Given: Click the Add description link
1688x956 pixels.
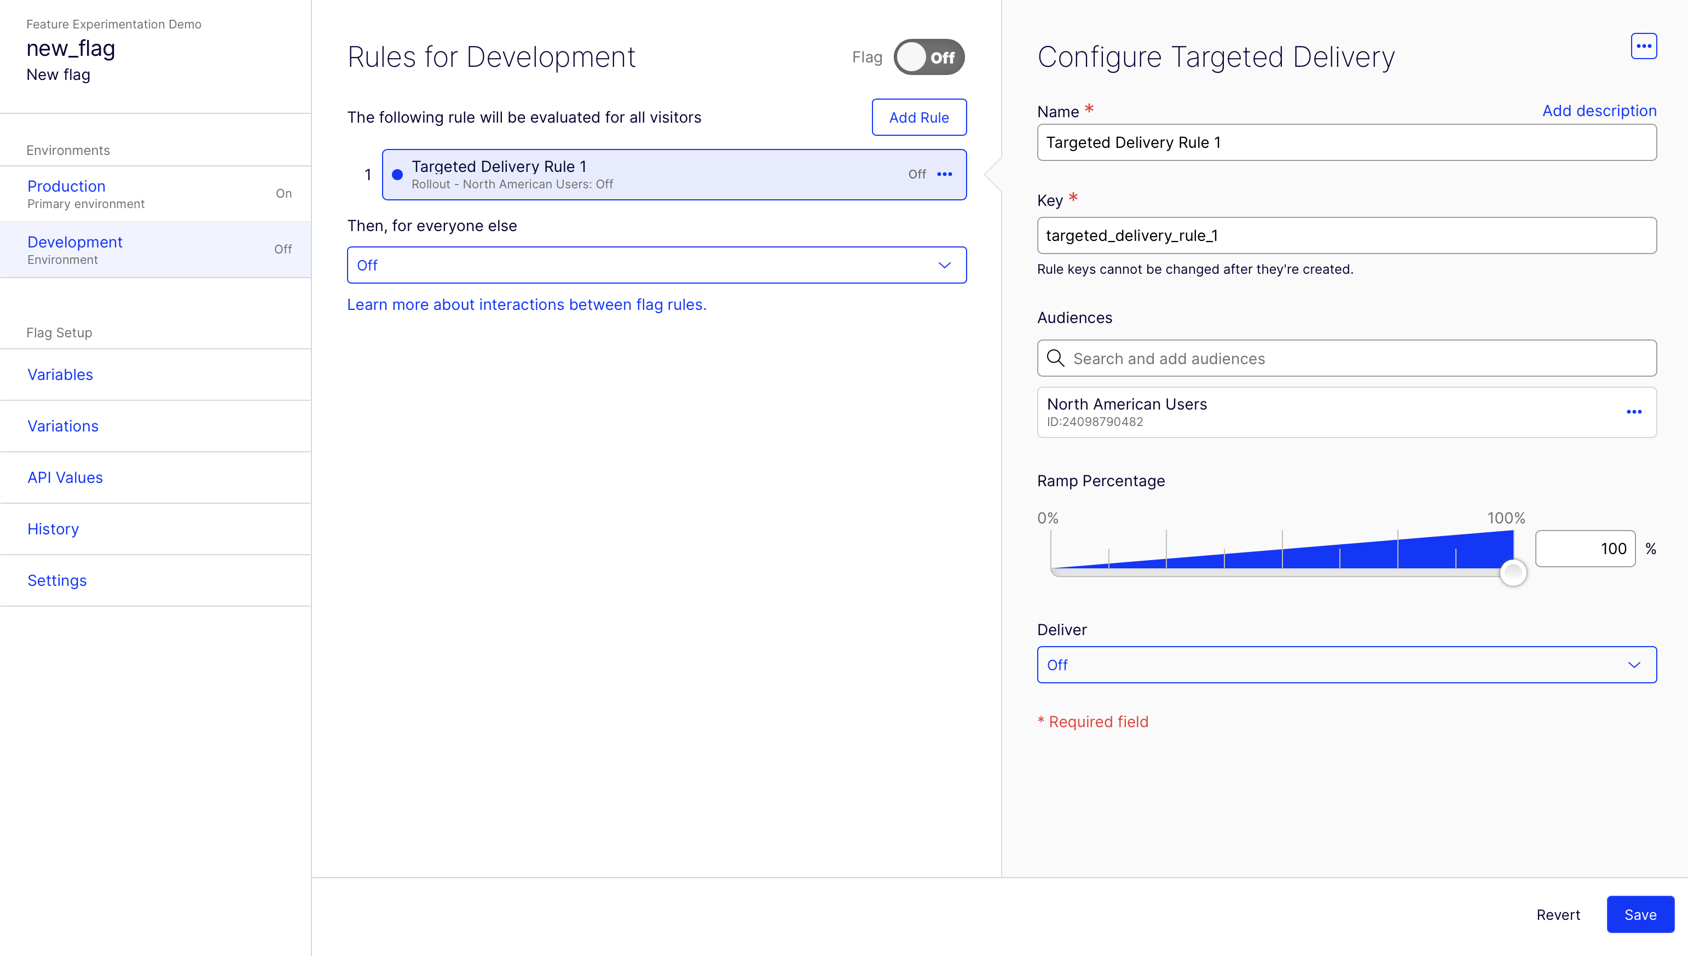Looking at the screenshot, I should click(1599, 111).
